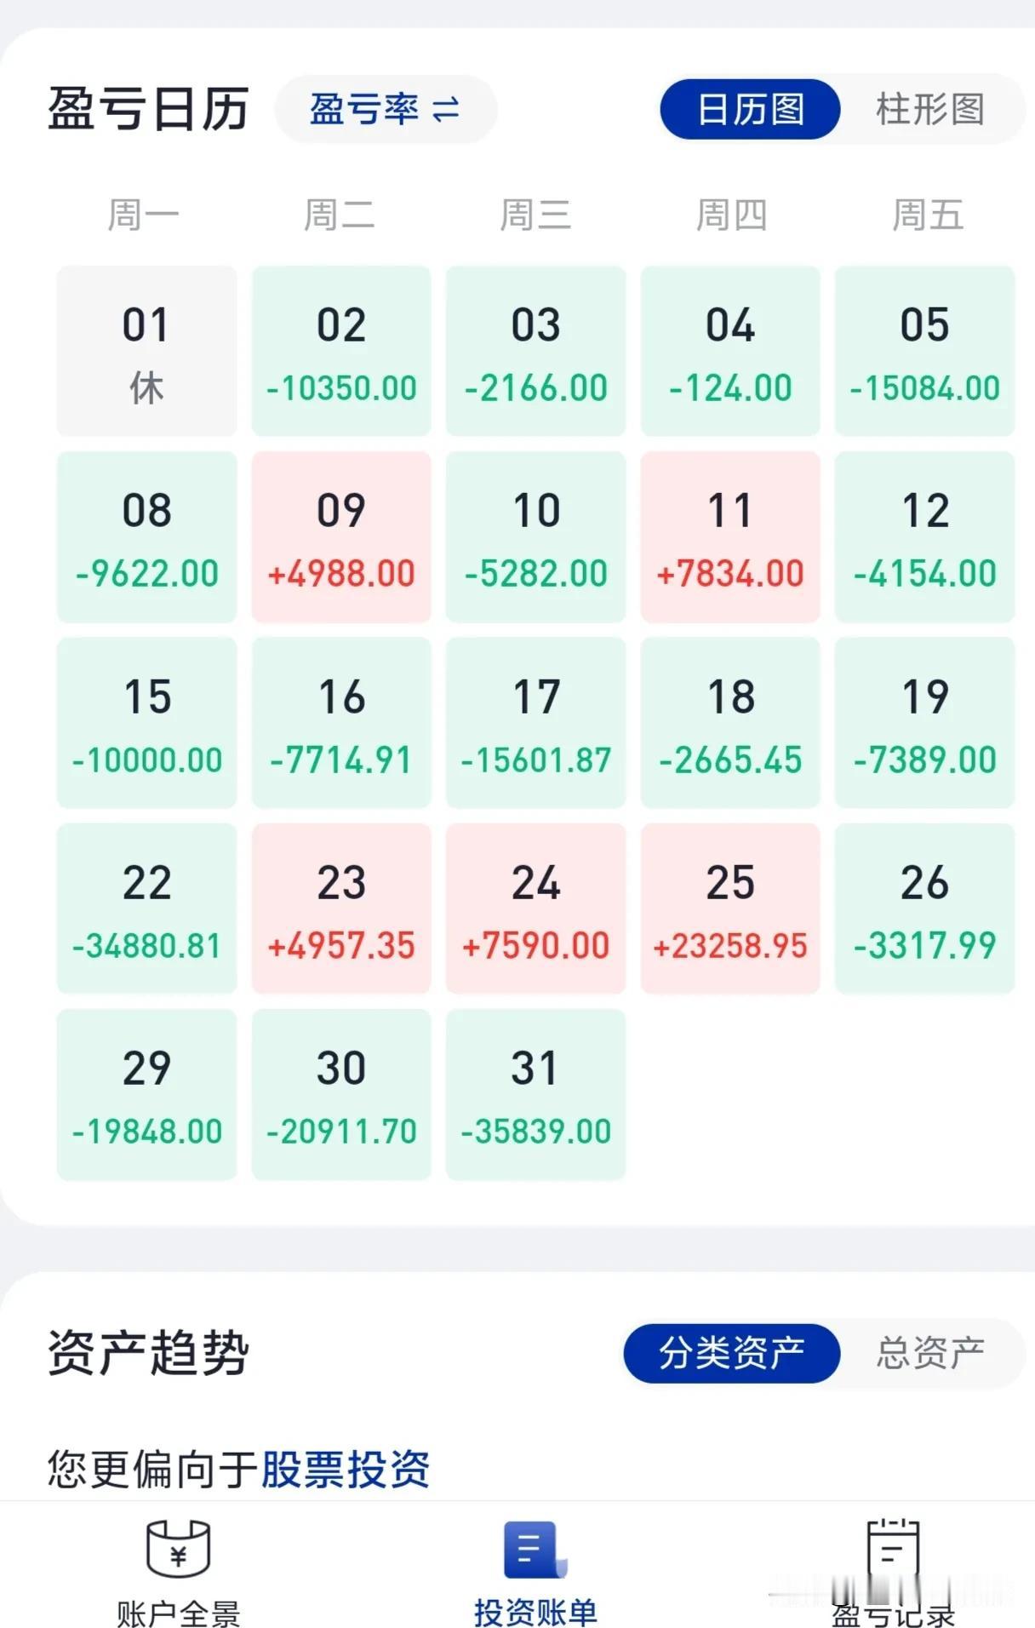1035x1628 pixels.
Task: Open day 17 showing -15601.87
Action: (x=535, y=723)
